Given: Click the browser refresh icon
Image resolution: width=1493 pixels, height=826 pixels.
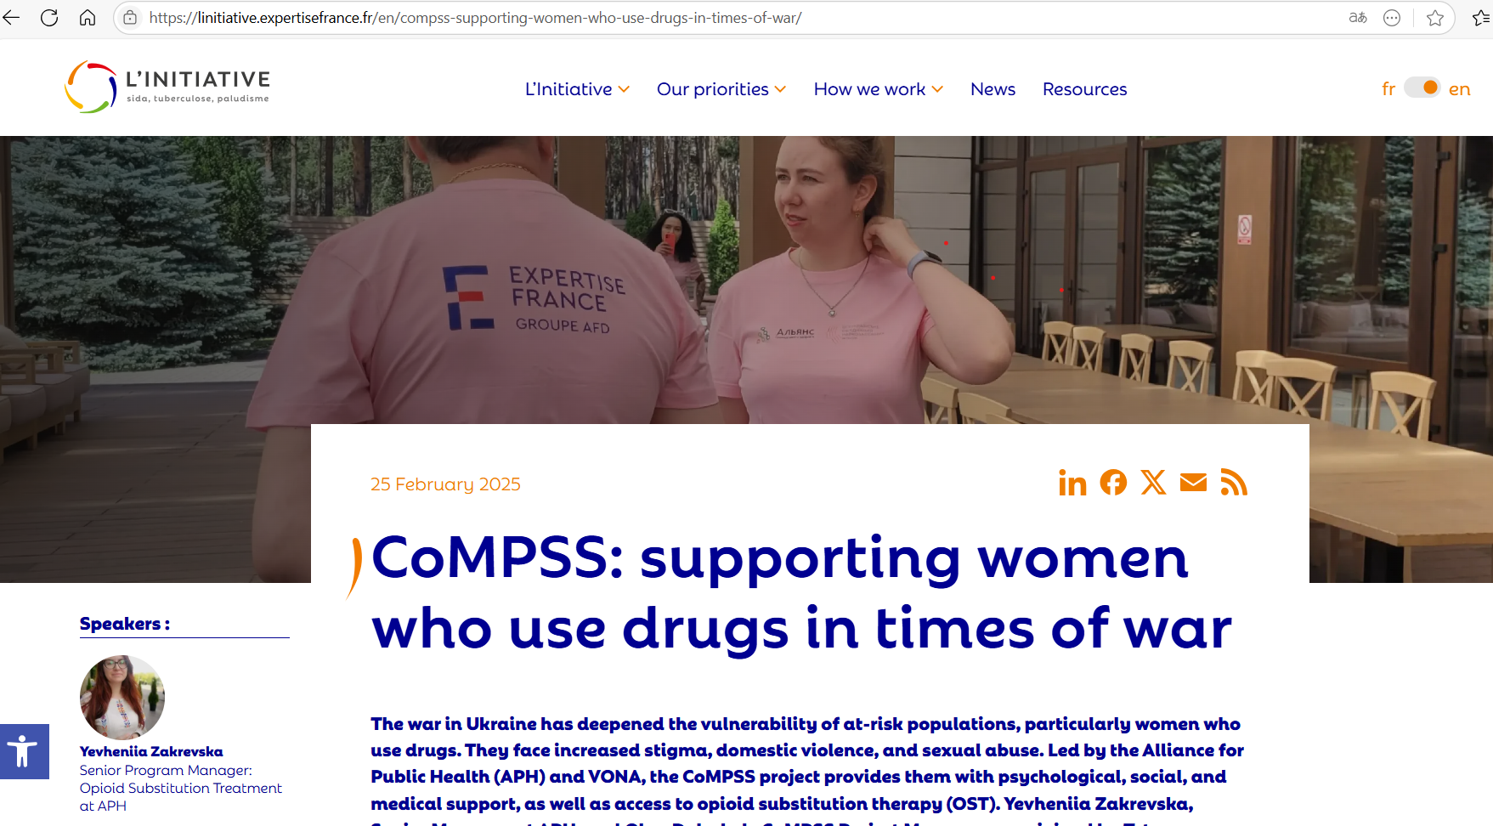Looking at the screenshot, I should tap(49, 18).
